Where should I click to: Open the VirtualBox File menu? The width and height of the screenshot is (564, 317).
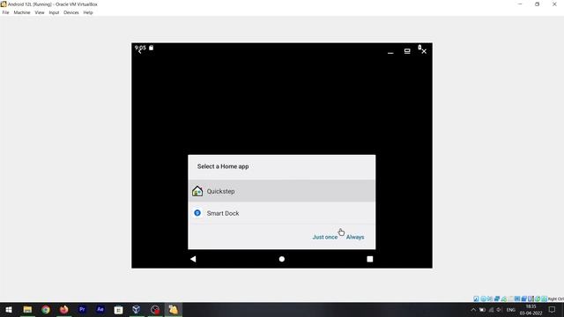point(5,12)
